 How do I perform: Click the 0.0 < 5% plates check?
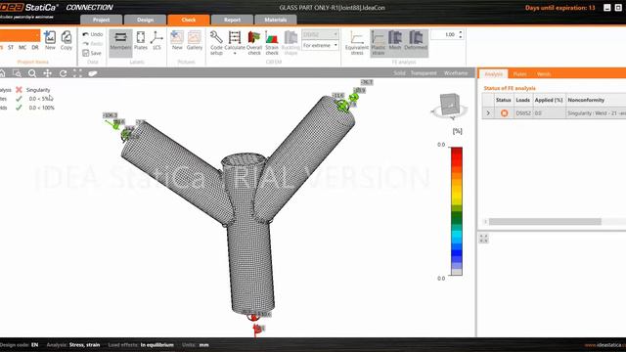(40, 99)
